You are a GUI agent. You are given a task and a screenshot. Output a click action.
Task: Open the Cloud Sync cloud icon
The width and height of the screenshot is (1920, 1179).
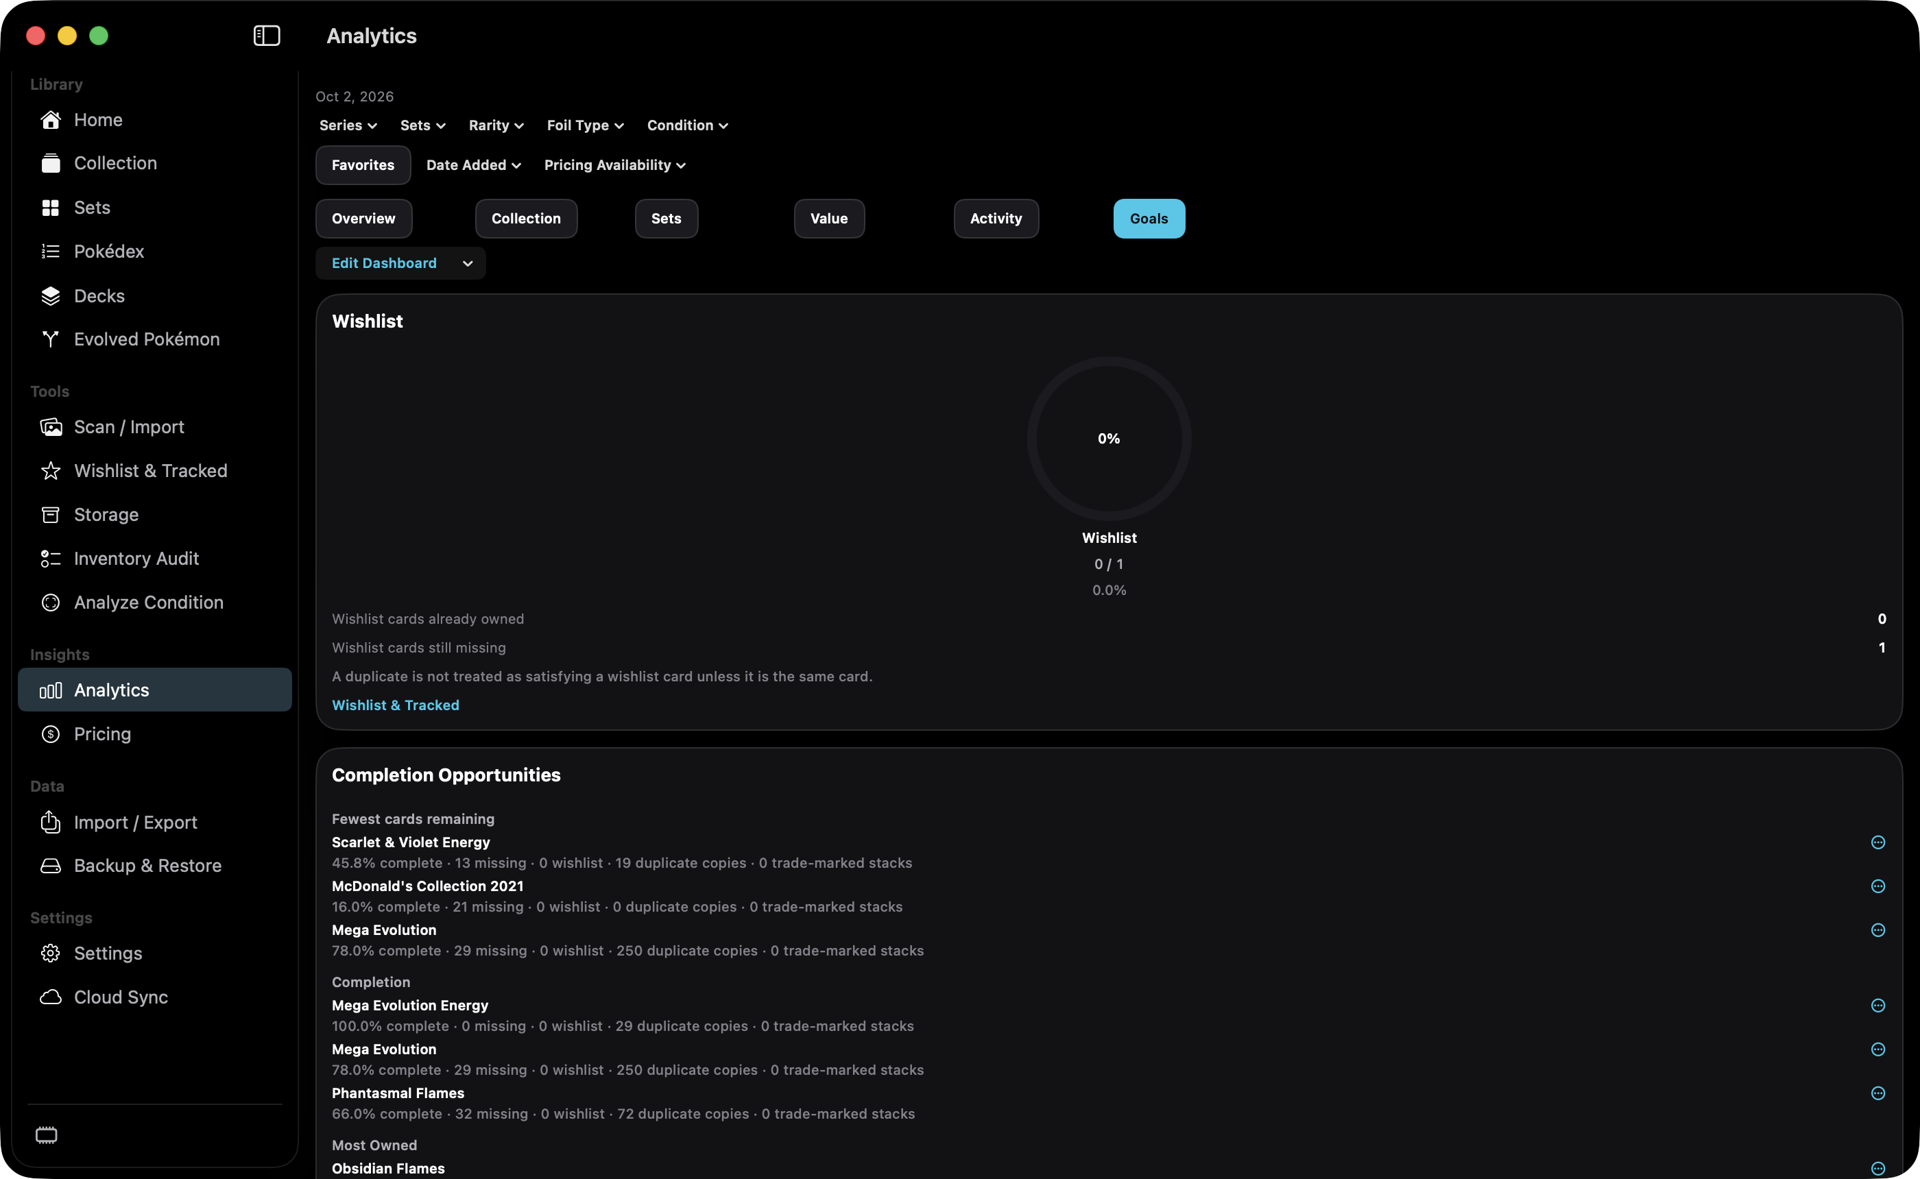(51, 997)
